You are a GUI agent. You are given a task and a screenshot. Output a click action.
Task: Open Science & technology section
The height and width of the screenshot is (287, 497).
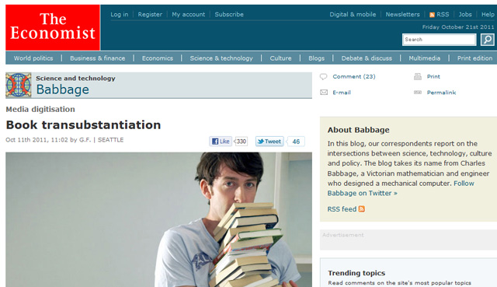click(221, 58)
